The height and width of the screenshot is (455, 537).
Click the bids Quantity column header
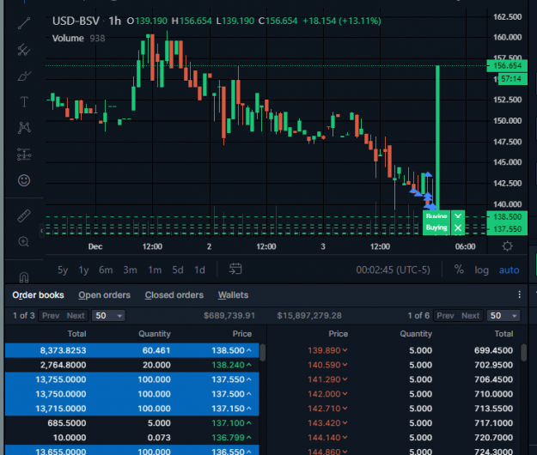tap(155, 334)
